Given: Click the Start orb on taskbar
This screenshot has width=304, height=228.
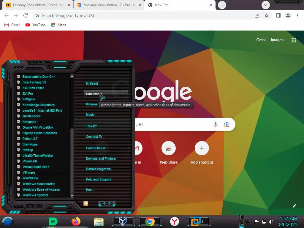Looking at the screenshot, I should [7, 222].
